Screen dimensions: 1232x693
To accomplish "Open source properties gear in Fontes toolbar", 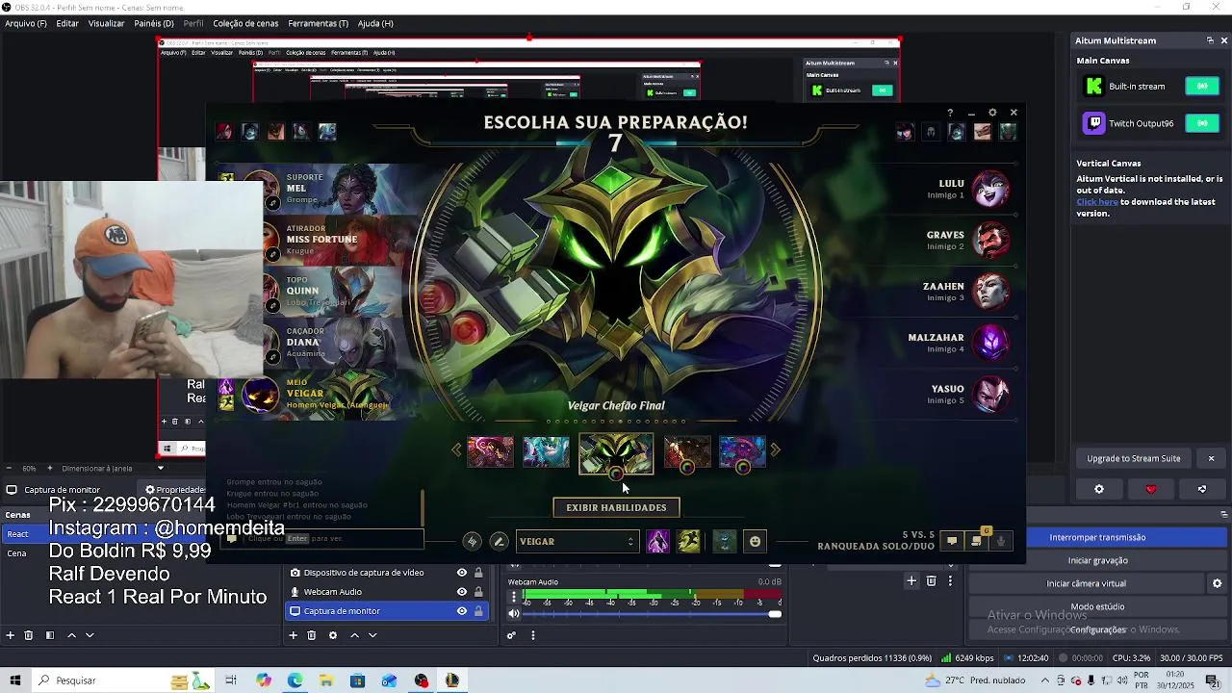I will (333, 635).
